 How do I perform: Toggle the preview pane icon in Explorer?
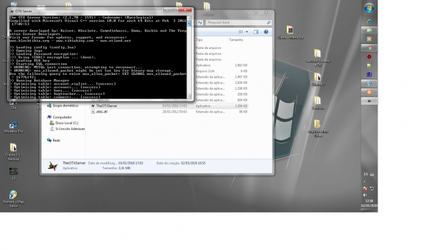click(x=256, y=32)
